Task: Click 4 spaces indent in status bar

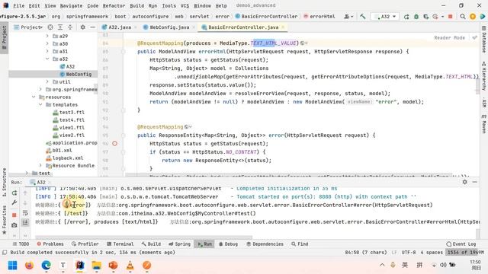Action: [x=432, y=253]
